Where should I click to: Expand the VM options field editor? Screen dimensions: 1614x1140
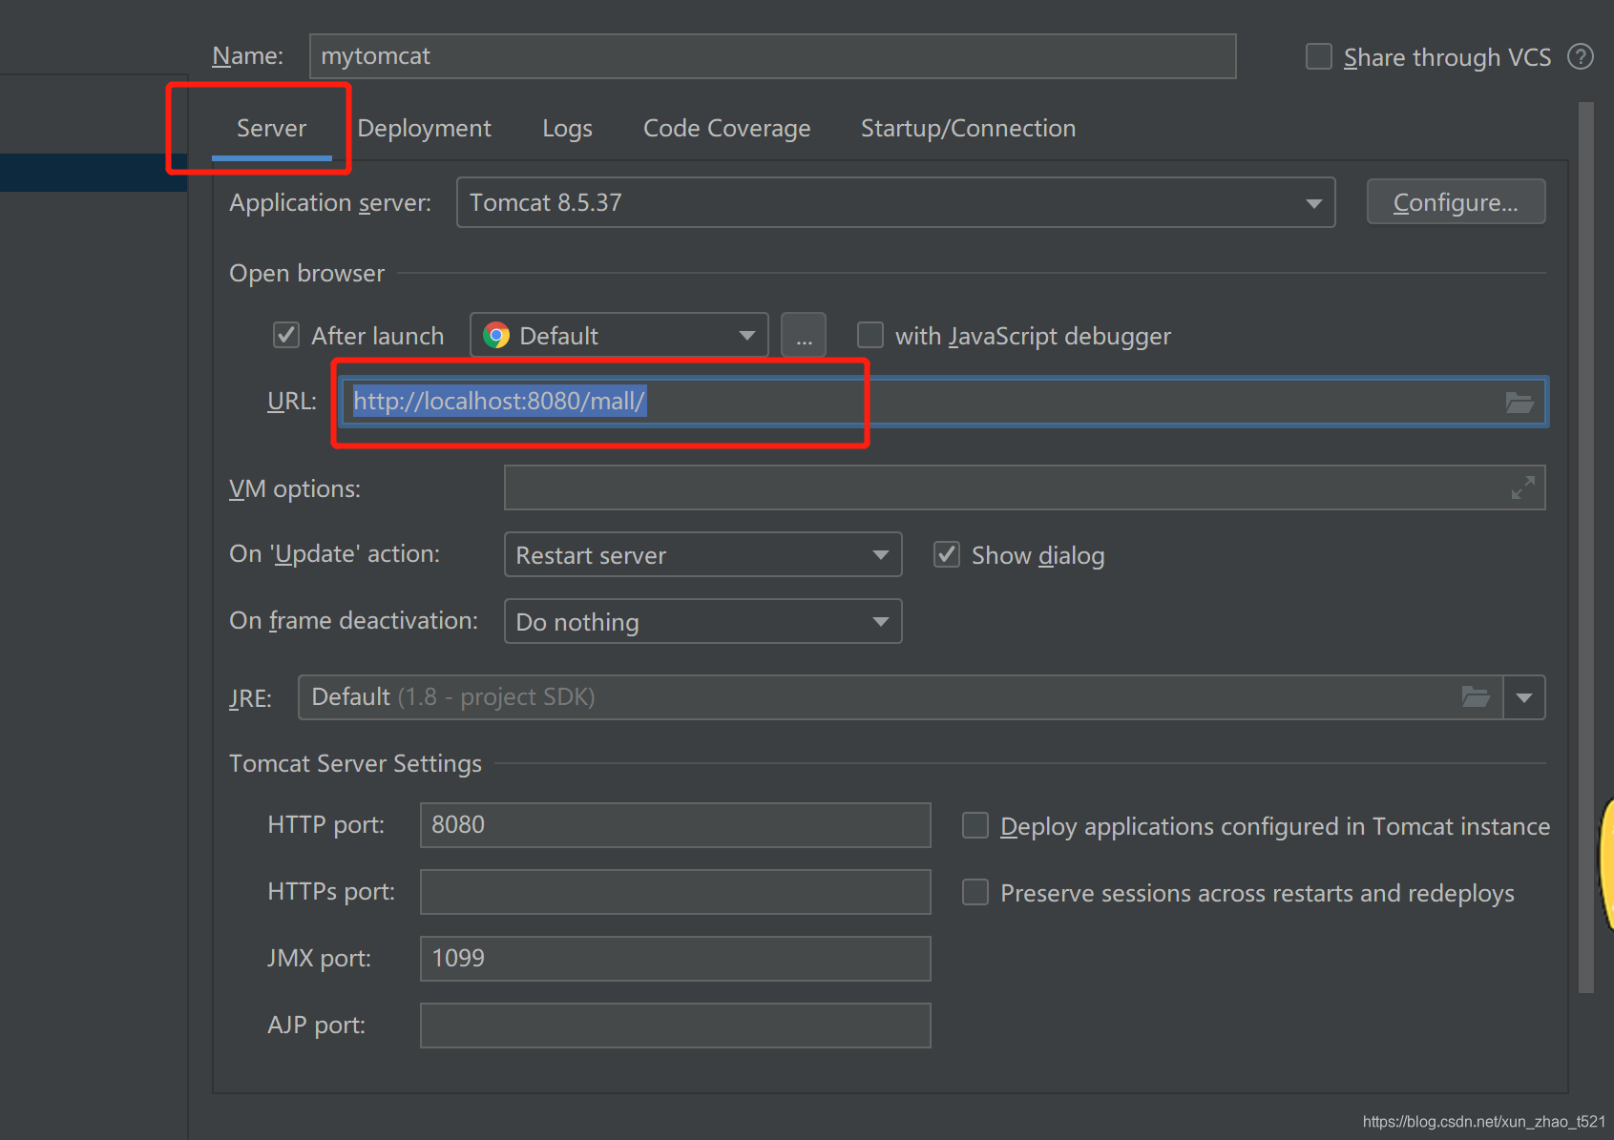coord(1523,487)
